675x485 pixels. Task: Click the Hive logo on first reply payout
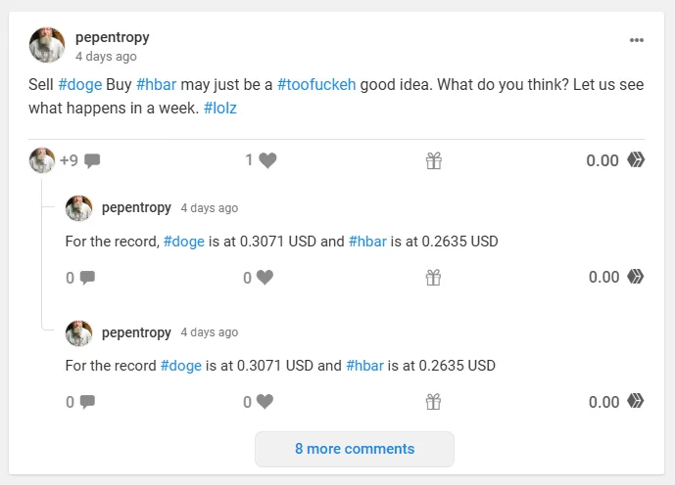[636, 276]
